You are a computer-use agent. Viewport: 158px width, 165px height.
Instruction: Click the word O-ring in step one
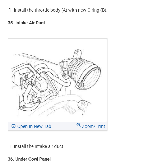coord(93,10)
